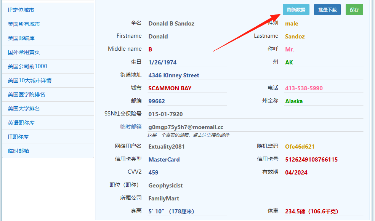Open the 美国邮编库 sidebar item
Viewport: 375px width, 221px height.
pyautogui.click(x=48, y=38)
